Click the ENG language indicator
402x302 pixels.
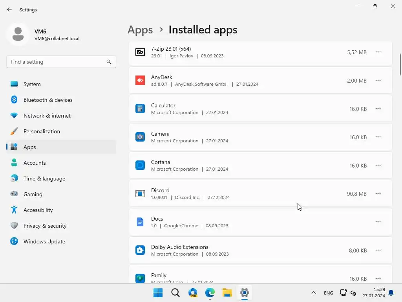pos(329,293)
